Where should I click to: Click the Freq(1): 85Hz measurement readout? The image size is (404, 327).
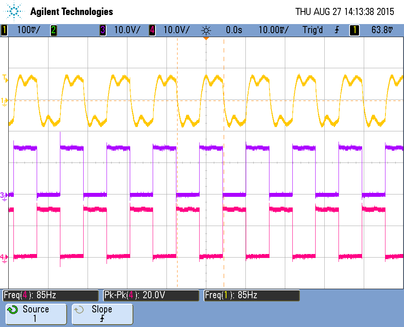[x=252, y=295]
